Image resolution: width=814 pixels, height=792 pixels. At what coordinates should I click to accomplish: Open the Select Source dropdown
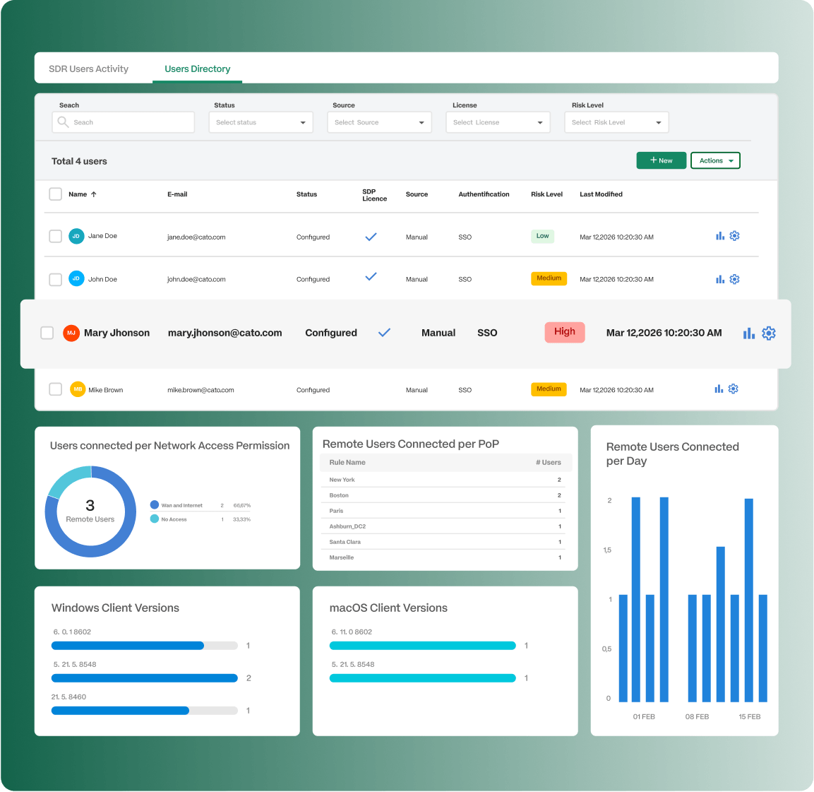pos(379,122)
